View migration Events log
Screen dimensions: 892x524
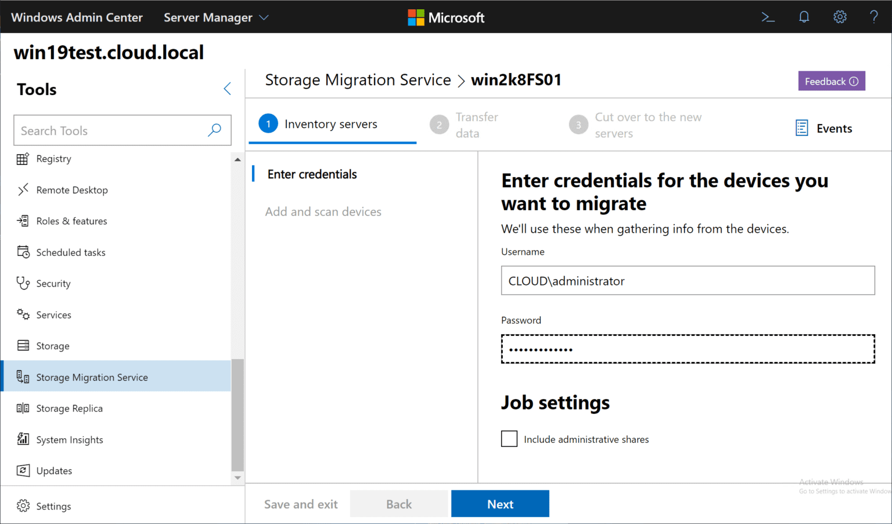(825, 128)
